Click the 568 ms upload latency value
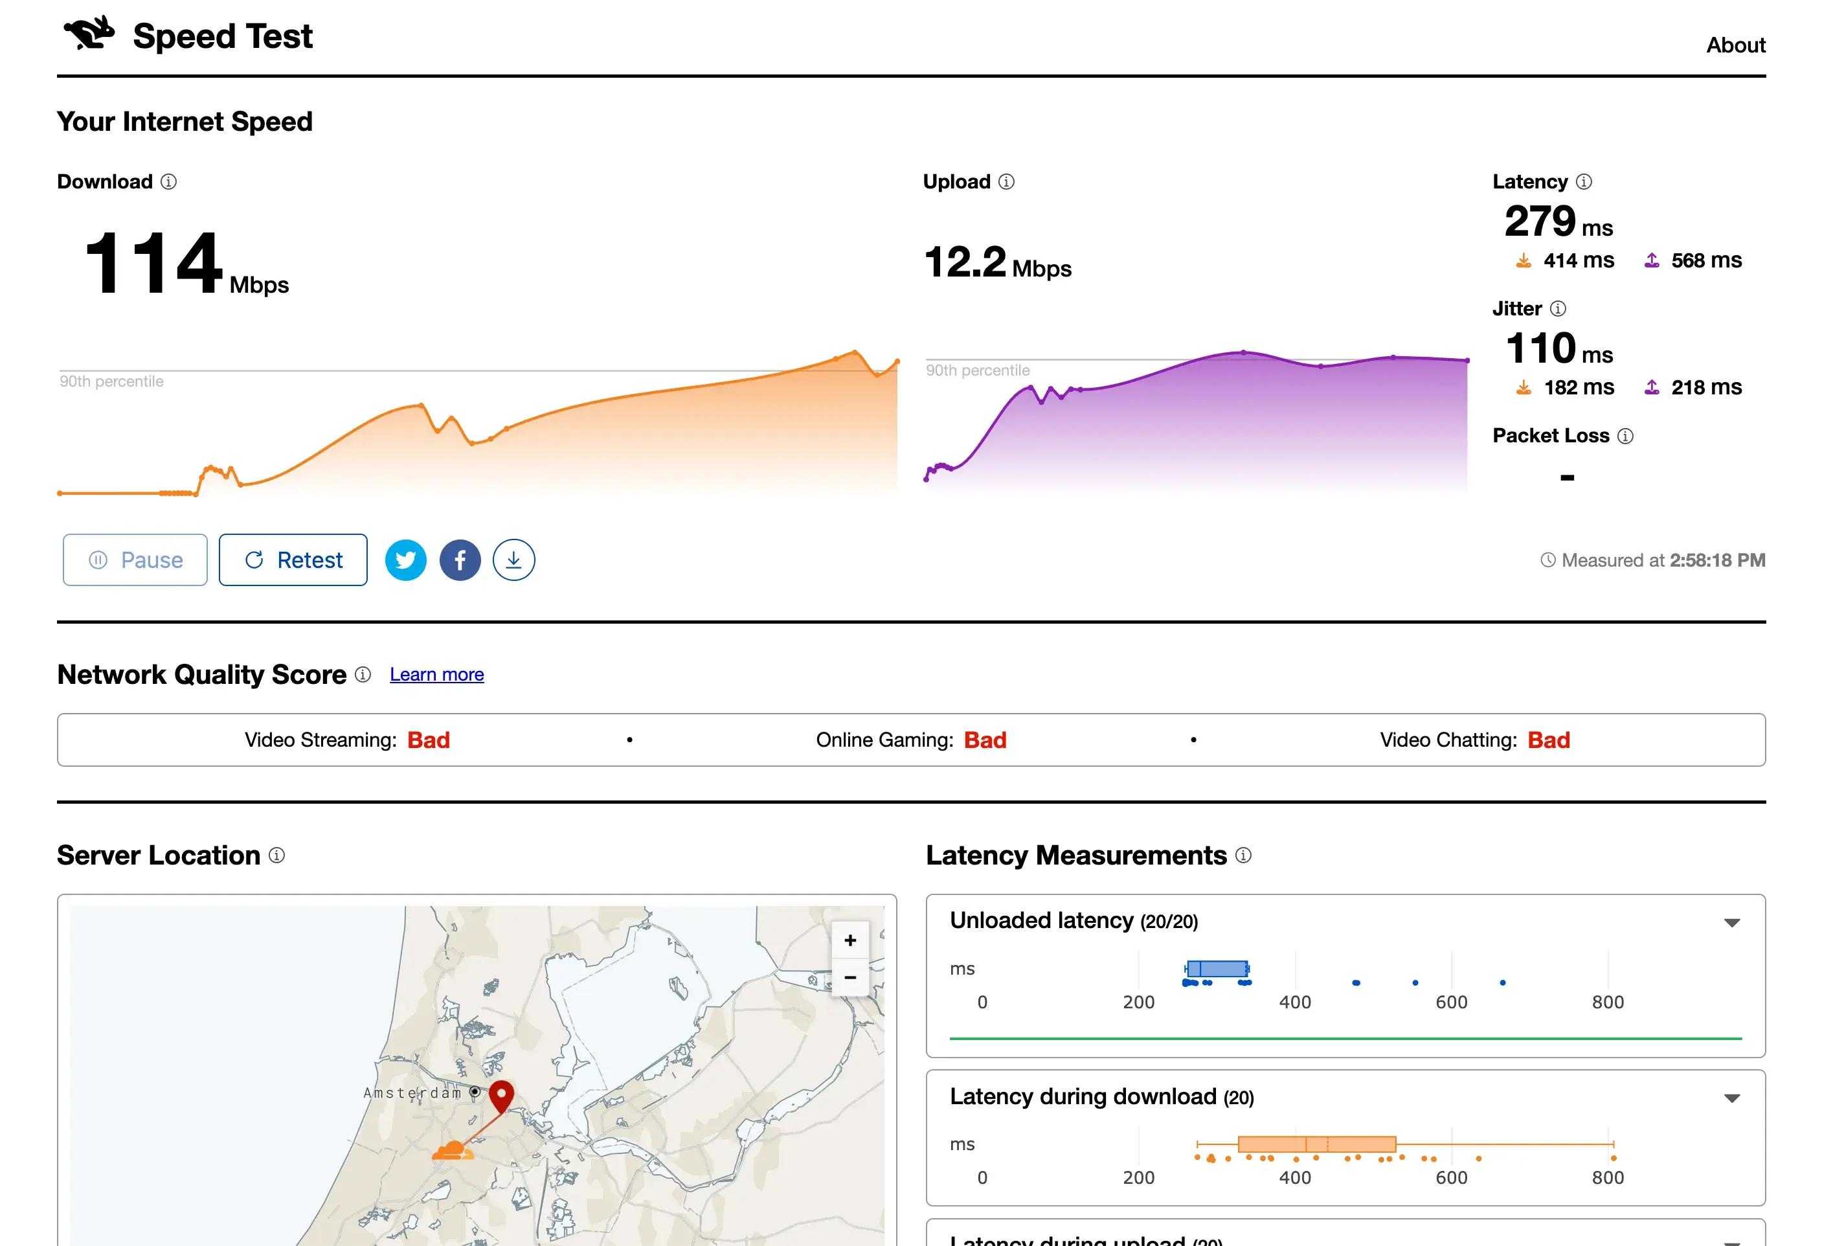Screen dimensions: 1822x1246 tap(1707, 260)
